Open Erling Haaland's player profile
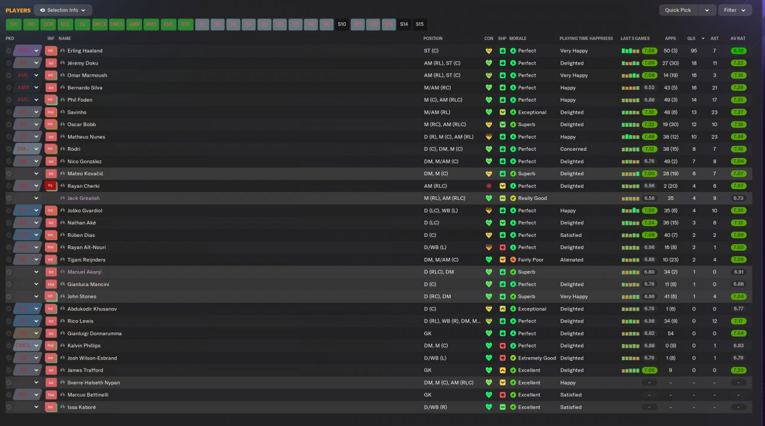Image resolution: width=765 pixels, height=426 pixels. point(85,51)
